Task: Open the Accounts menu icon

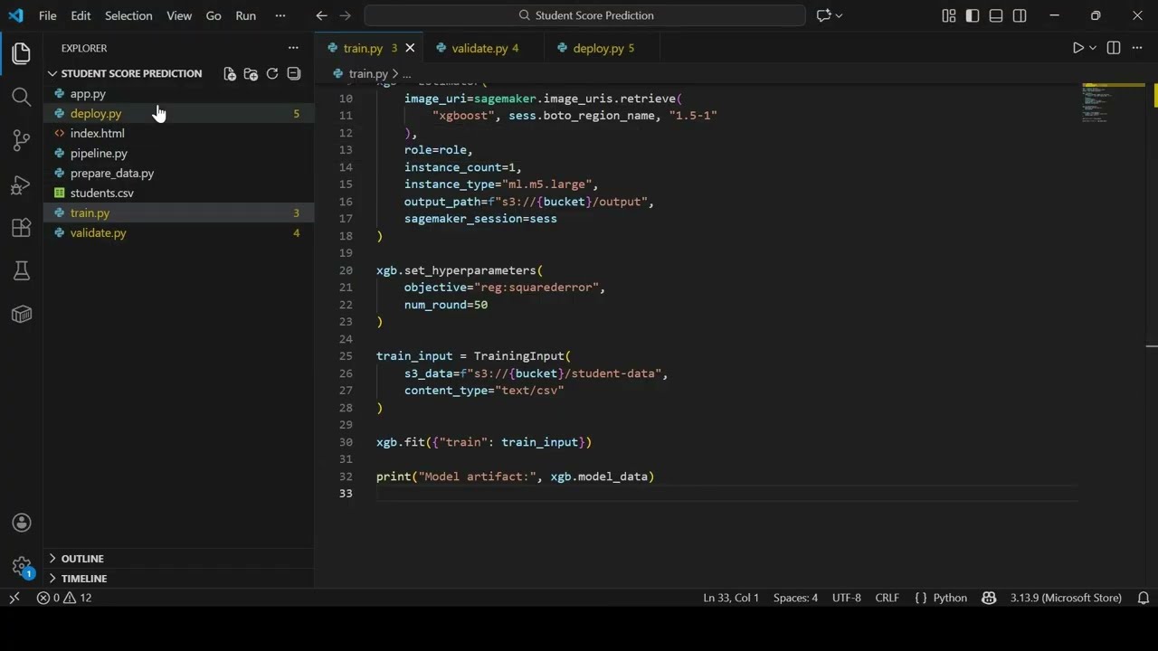Action: pyautogui.click(x=22, y=523)
